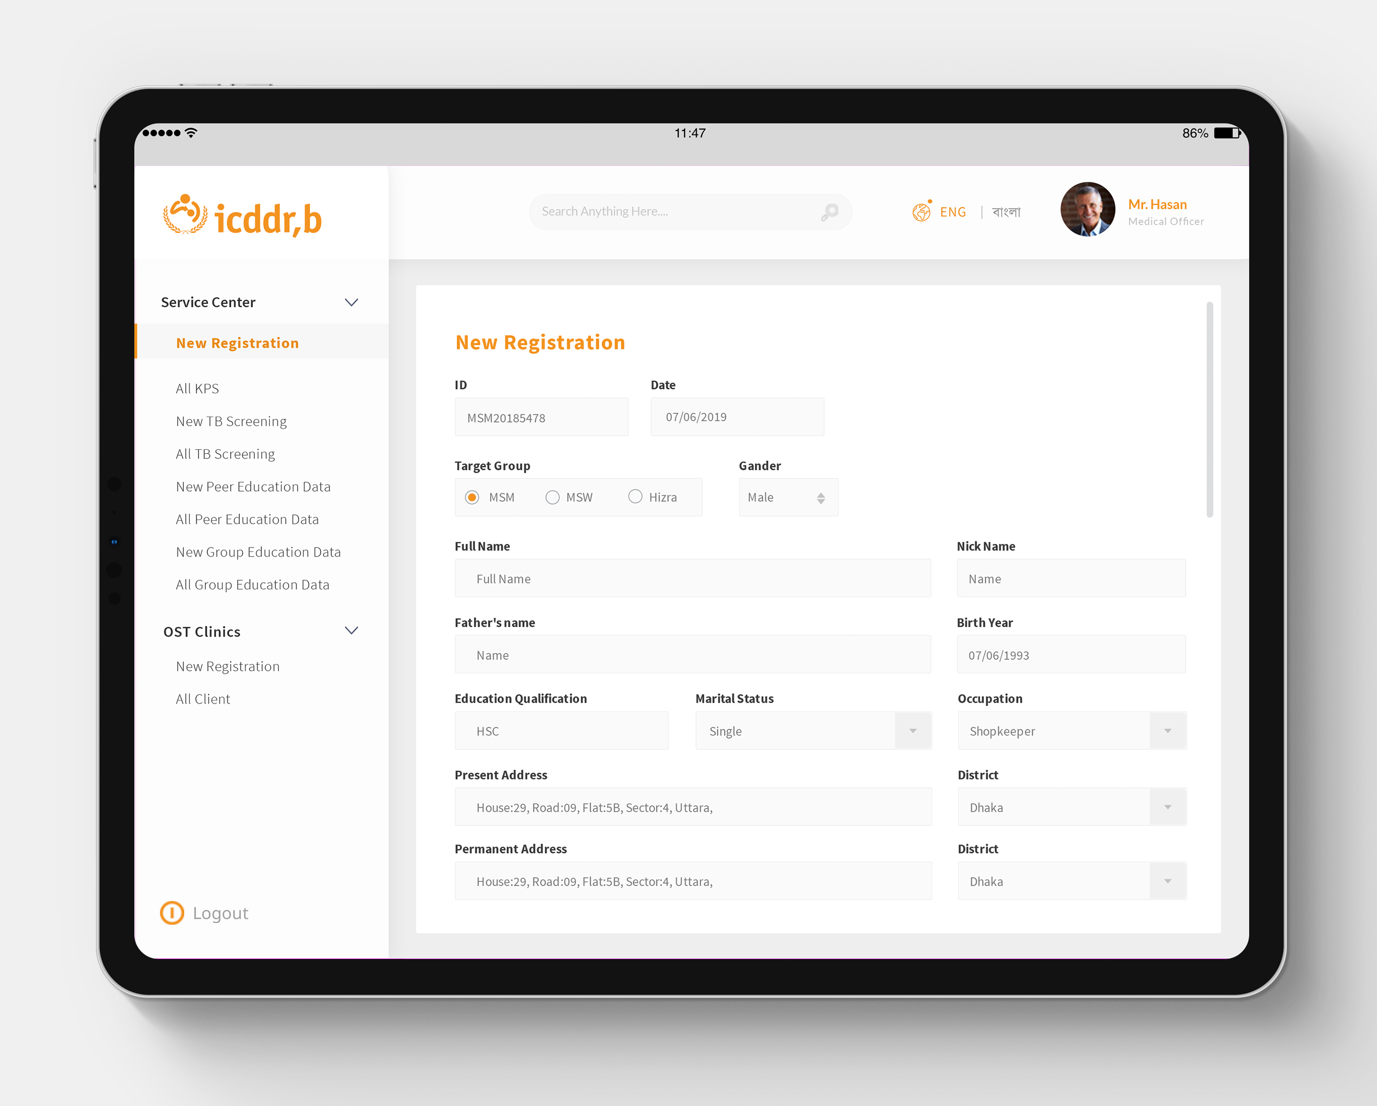Expand the Marital Status dropdown
1377x1106 pixels.
913,730
